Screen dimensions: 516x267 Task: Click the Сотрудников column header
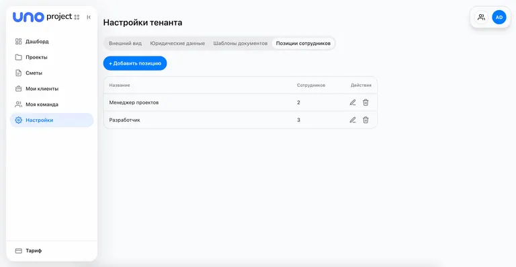[311, 85]
